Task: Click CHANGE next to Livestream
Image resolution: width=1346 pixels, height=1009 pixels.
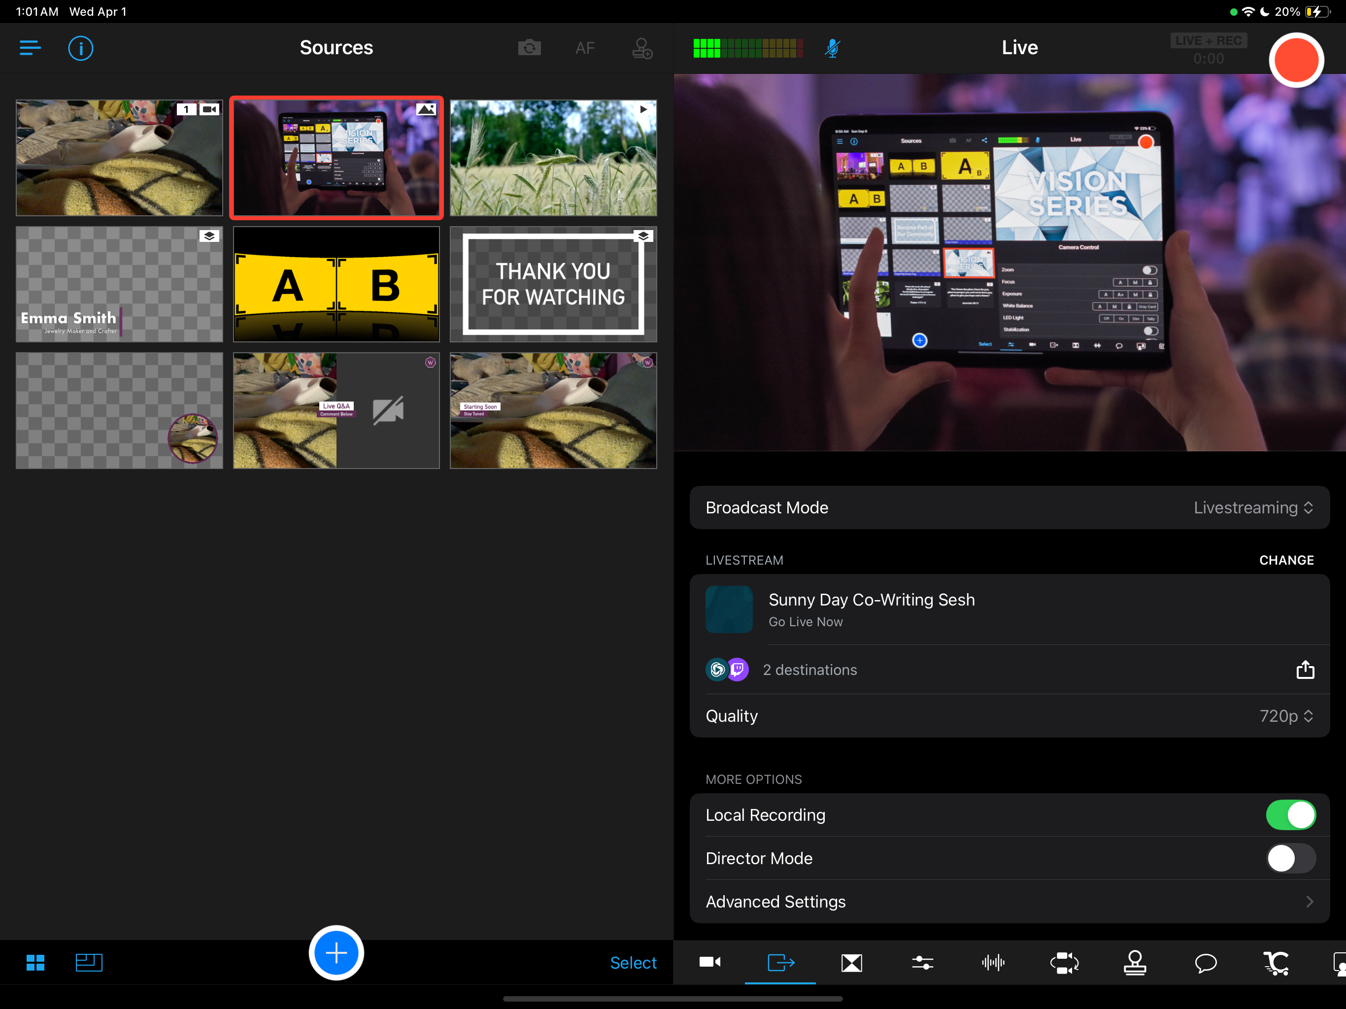Action: click(1286, 560)
